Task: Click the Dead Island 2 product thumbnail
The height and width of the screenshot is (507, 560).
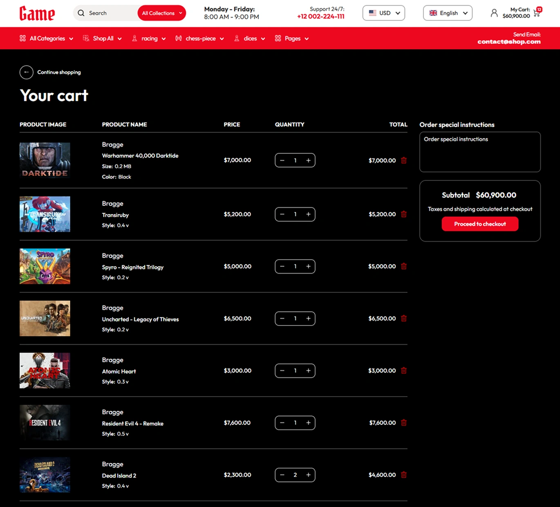Action: [45, 475]
